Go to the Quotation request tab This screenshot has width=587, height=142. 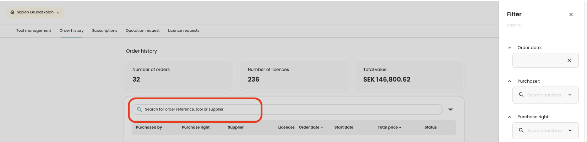(x=143, y=31)
